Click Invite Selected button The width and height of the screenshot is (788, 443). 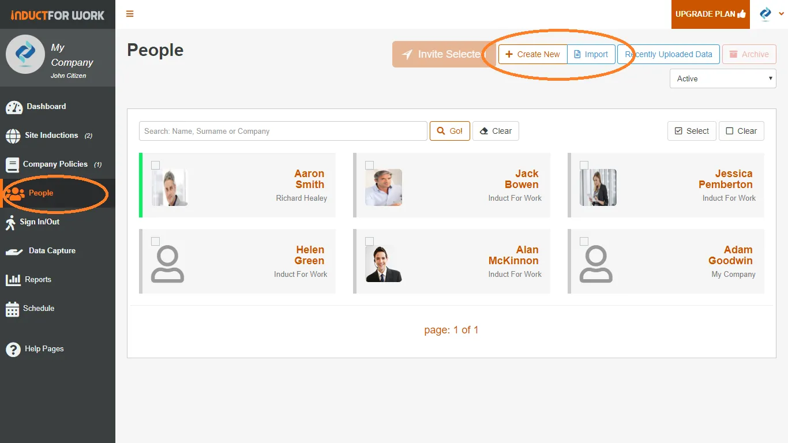[444, 54]
